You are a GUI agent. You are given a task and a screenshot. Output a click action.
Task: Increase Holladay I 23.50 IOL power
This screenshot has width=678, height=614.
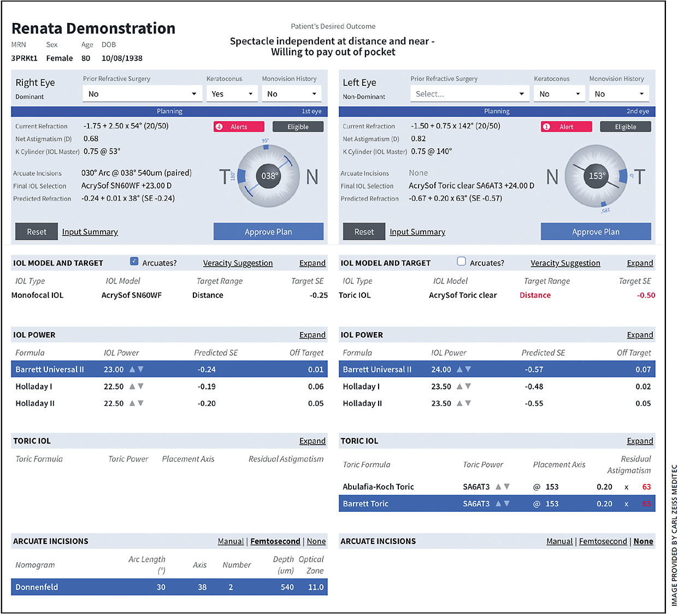tap(459, 386)
